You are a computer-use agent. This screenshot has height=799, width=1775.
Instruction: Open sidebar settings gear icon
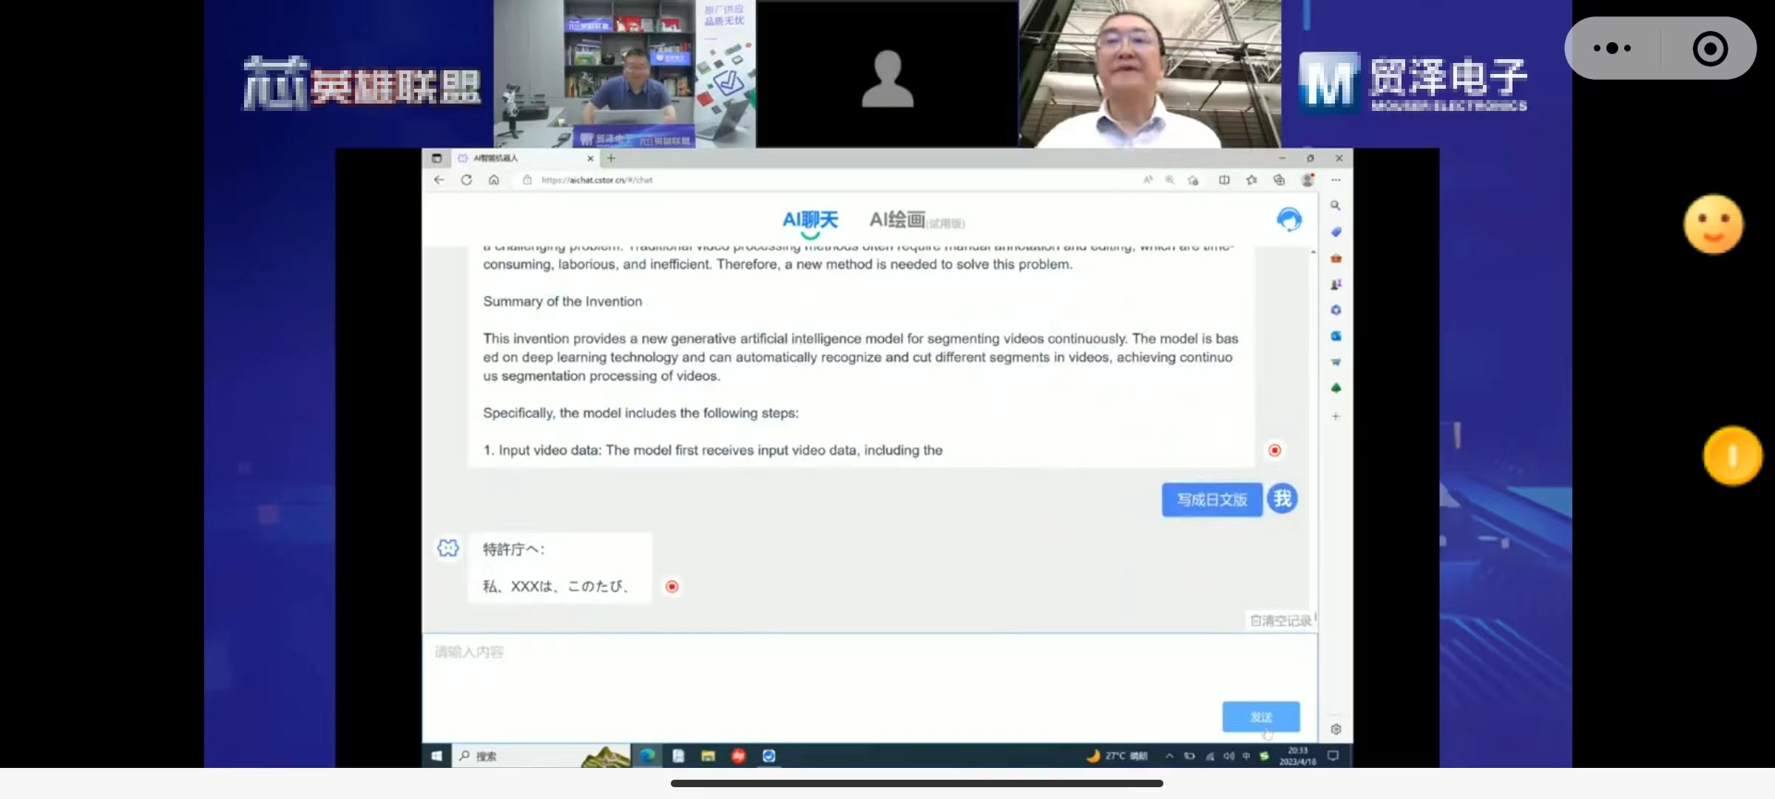1336,729
